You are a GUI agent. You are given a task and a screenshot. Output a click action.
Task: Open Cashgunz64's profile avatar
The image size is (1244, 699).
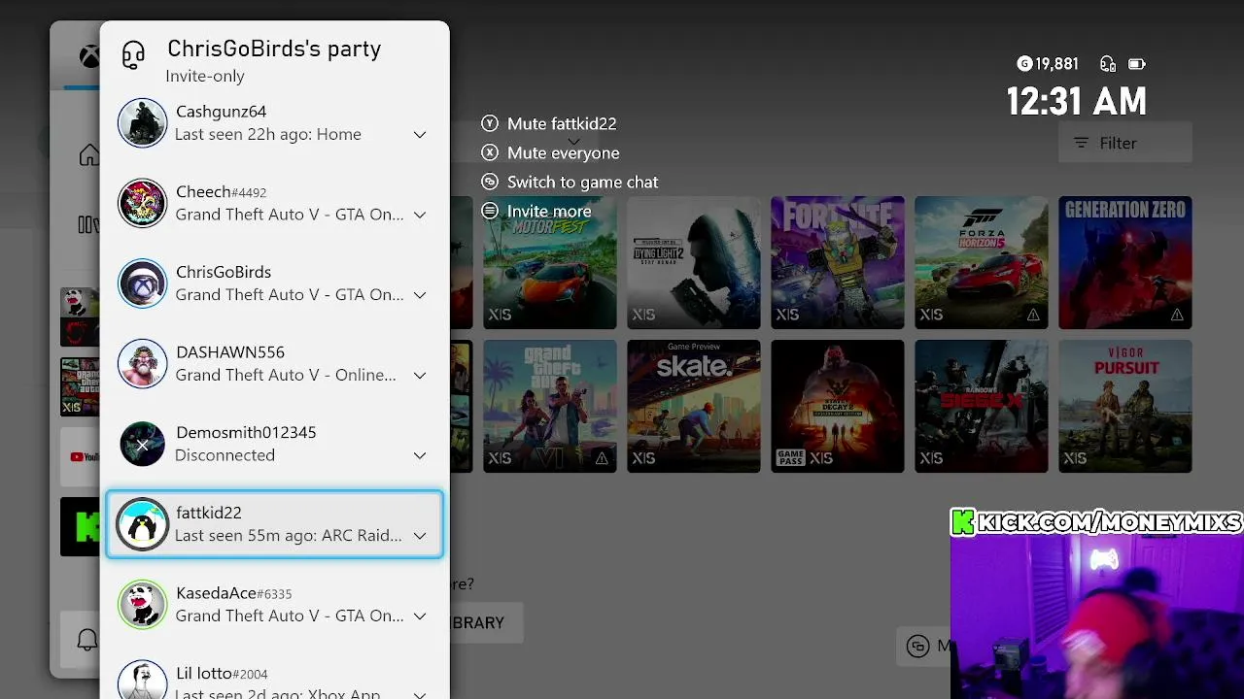pos(143,122)
